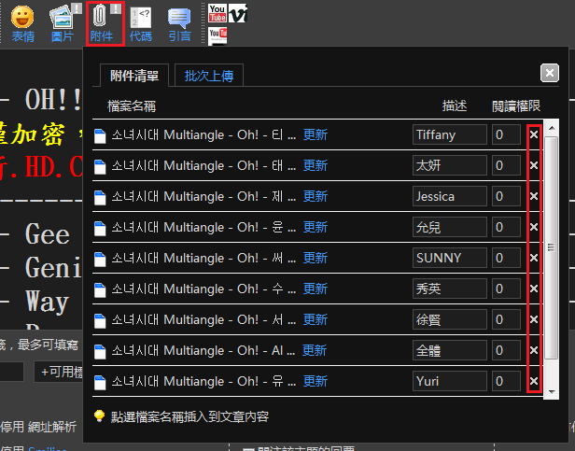Open the 表情 emoticon picker
Screen dimensions: 575x451
[22, 24]
